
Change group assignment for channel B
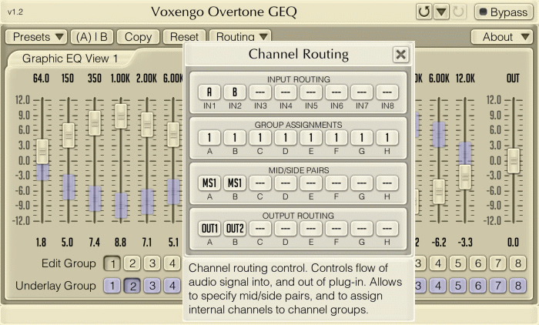[235, 138]
